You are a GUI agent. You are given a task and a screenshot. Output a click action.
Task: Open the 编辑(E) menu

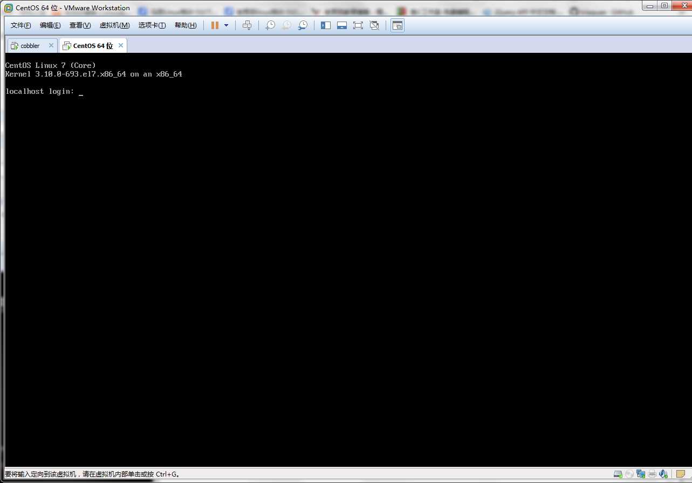[x=50, y=25]
